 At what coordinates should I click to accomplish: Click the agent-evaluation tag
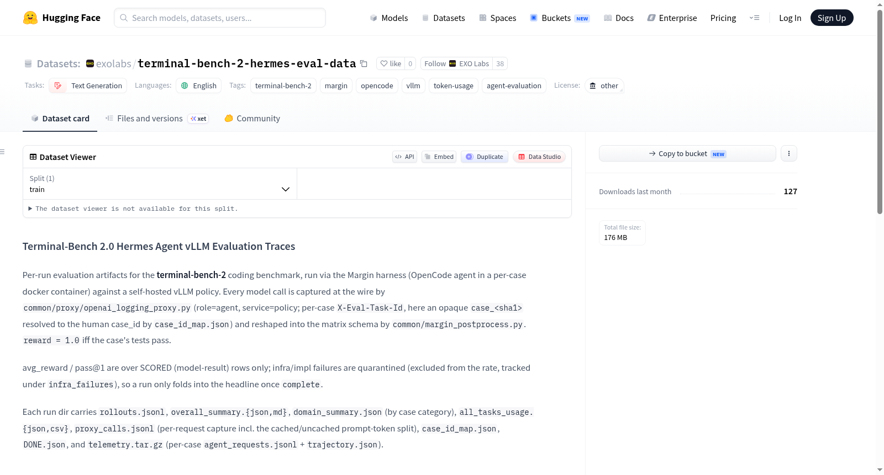(514, 86)
